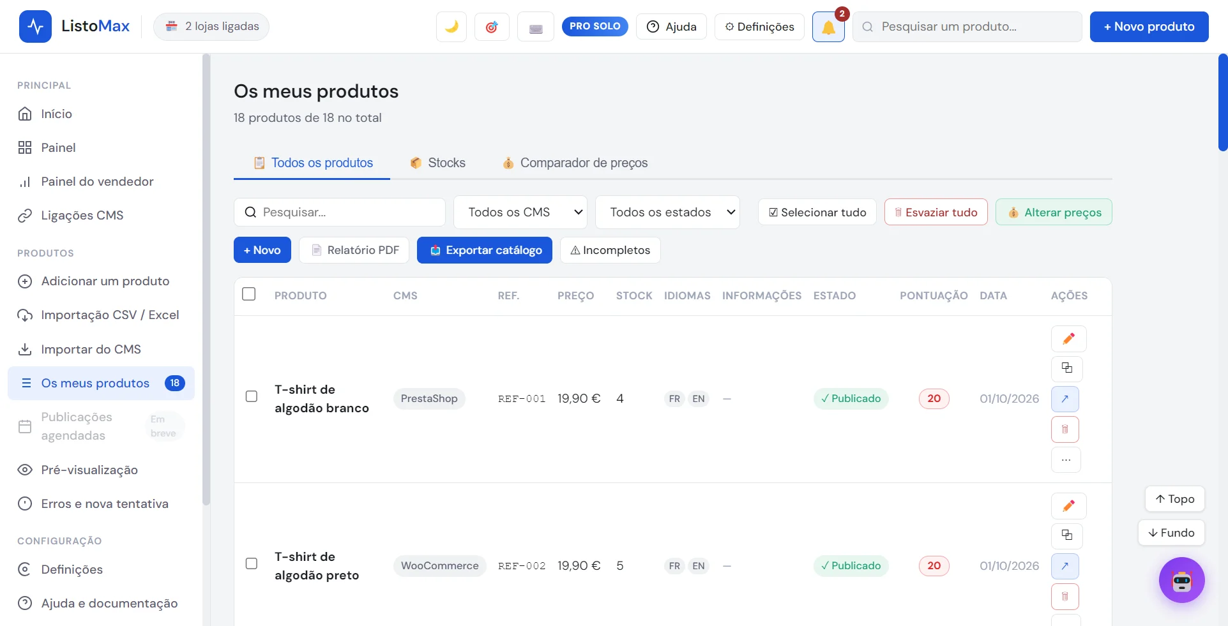The image size is (1228, 626).
Task: Click the ListoMax pulse logo icon
Action: click(35, 27)
